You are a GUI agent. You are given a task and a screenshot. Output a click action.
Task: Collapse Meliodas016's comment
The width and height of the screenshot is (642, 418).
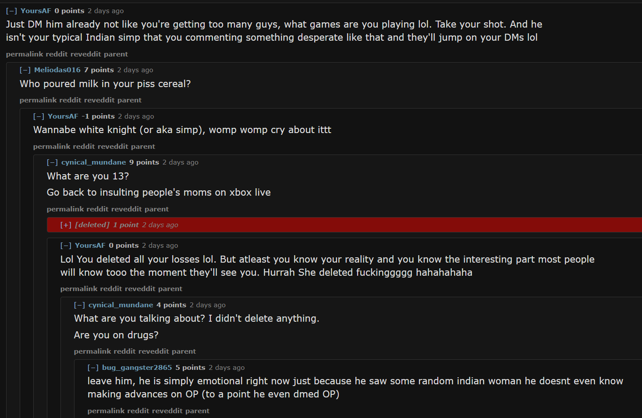pos(25,70)
